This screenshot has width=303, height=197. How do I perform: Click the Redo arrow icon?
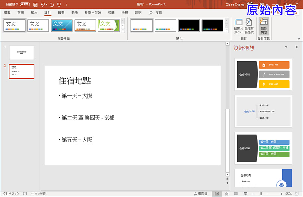52,5
